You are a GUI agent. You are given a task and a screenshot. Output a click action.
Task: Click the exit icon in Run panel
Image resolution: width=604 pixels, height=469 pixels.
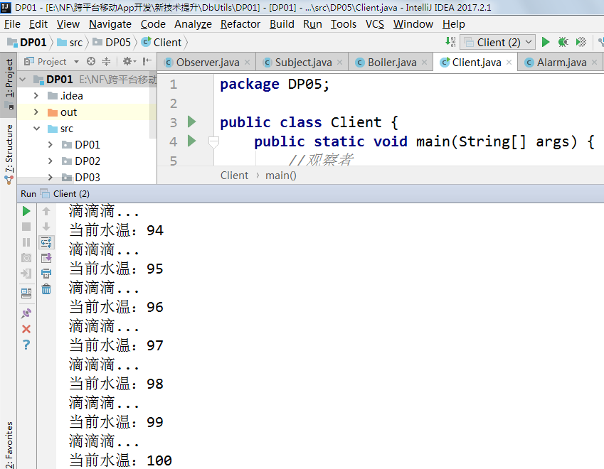[x=26, y=274]
